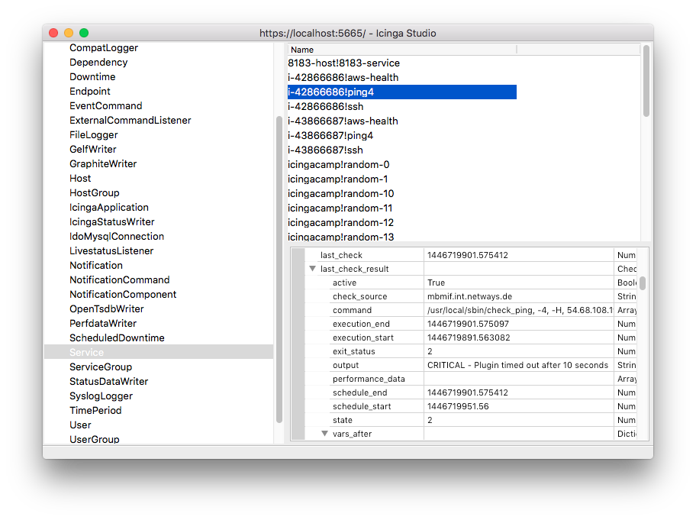Select 8183-host!8183-service object
This screenshot has width=696, height=520.
pos(343,63)
